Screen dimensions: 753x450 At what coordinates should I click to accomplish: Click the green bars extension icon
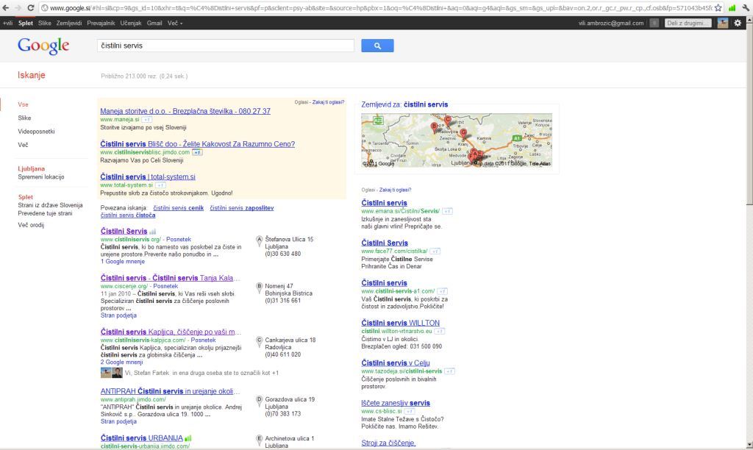732,7
